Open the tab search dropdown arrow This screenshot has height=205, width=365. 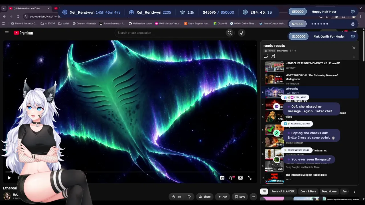click(x=4, y=9)
